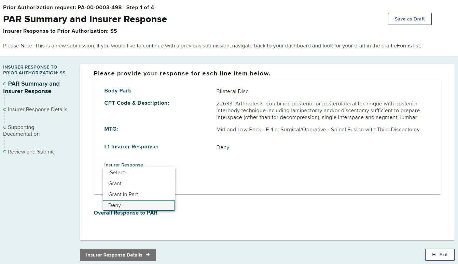Click the arrow icon on Insurer Response Details button
This screenshot has height=264, width=458.
[148, 255]
